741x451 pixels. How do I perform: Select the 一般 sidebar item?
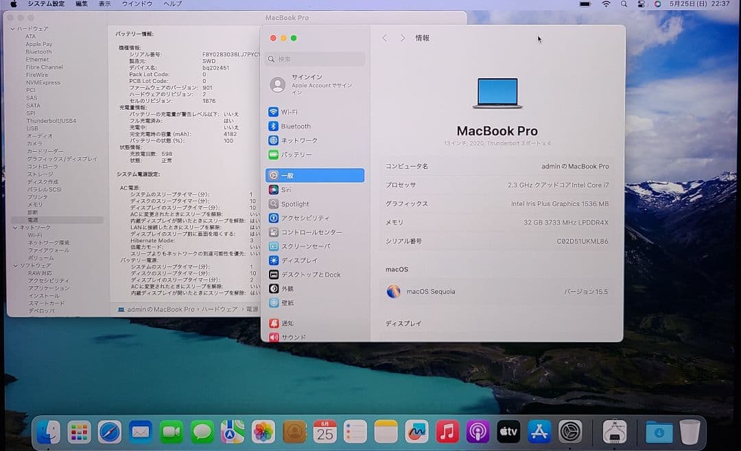click(315, 176)
